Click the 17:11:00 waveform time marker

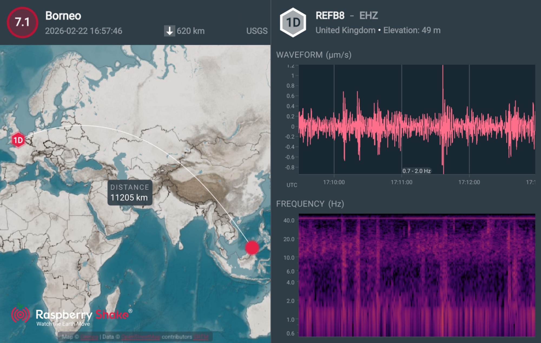401,182
